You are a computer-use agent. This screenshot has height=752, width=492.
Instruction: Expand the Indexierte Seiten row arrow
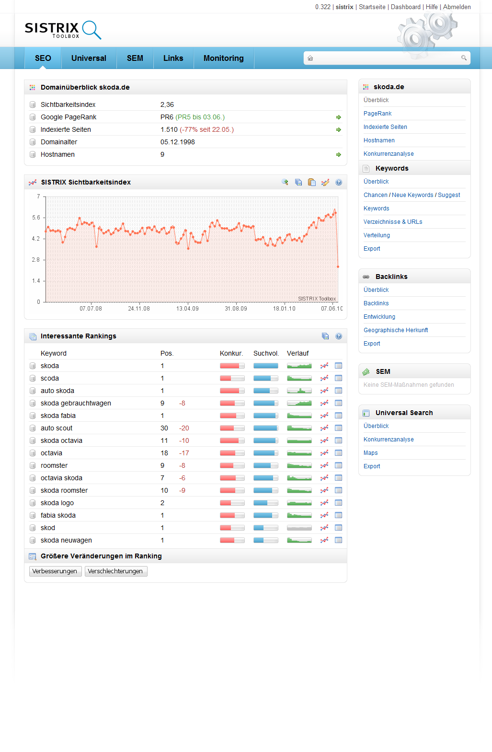pyautogui.click(x=339, y=130)
